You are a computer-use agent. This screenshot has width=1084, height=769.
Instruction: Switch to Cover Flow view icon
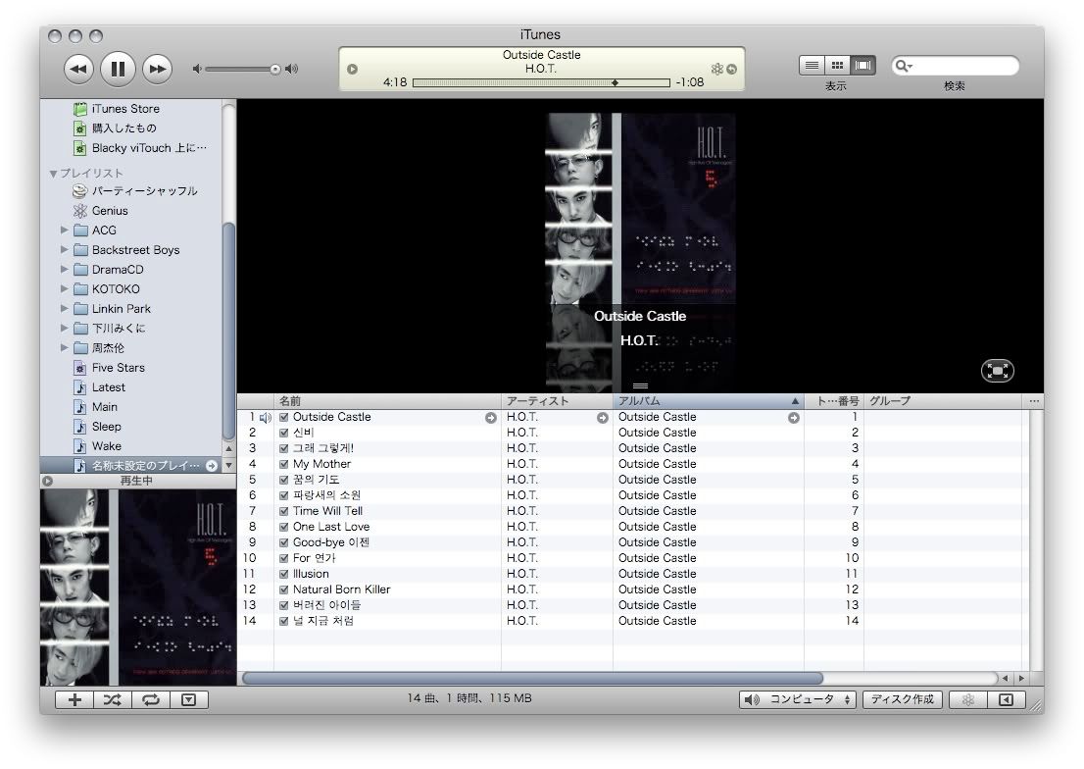click(862, 65)
